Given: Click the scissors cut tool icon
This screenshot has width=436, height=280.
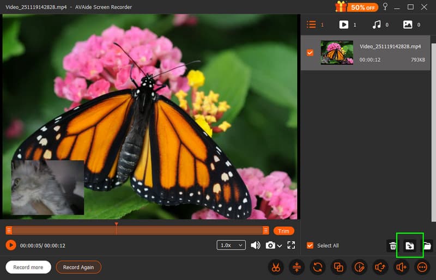Looking at the screenshot, I should pyautogui.click(x=276, y=267).
